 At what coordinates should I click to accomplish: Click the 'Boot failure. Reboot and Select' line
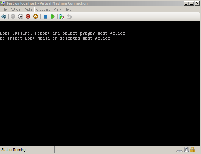click(x=62, y=33)
